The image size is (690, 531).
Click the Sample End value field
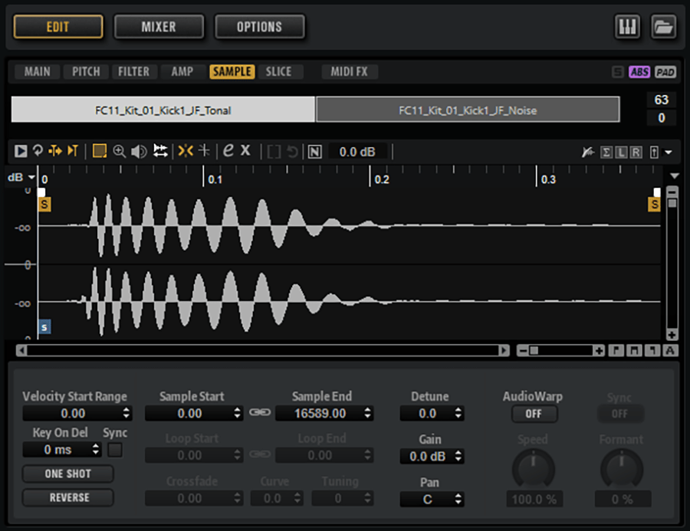pyautogui.click(x=324, y=414)
